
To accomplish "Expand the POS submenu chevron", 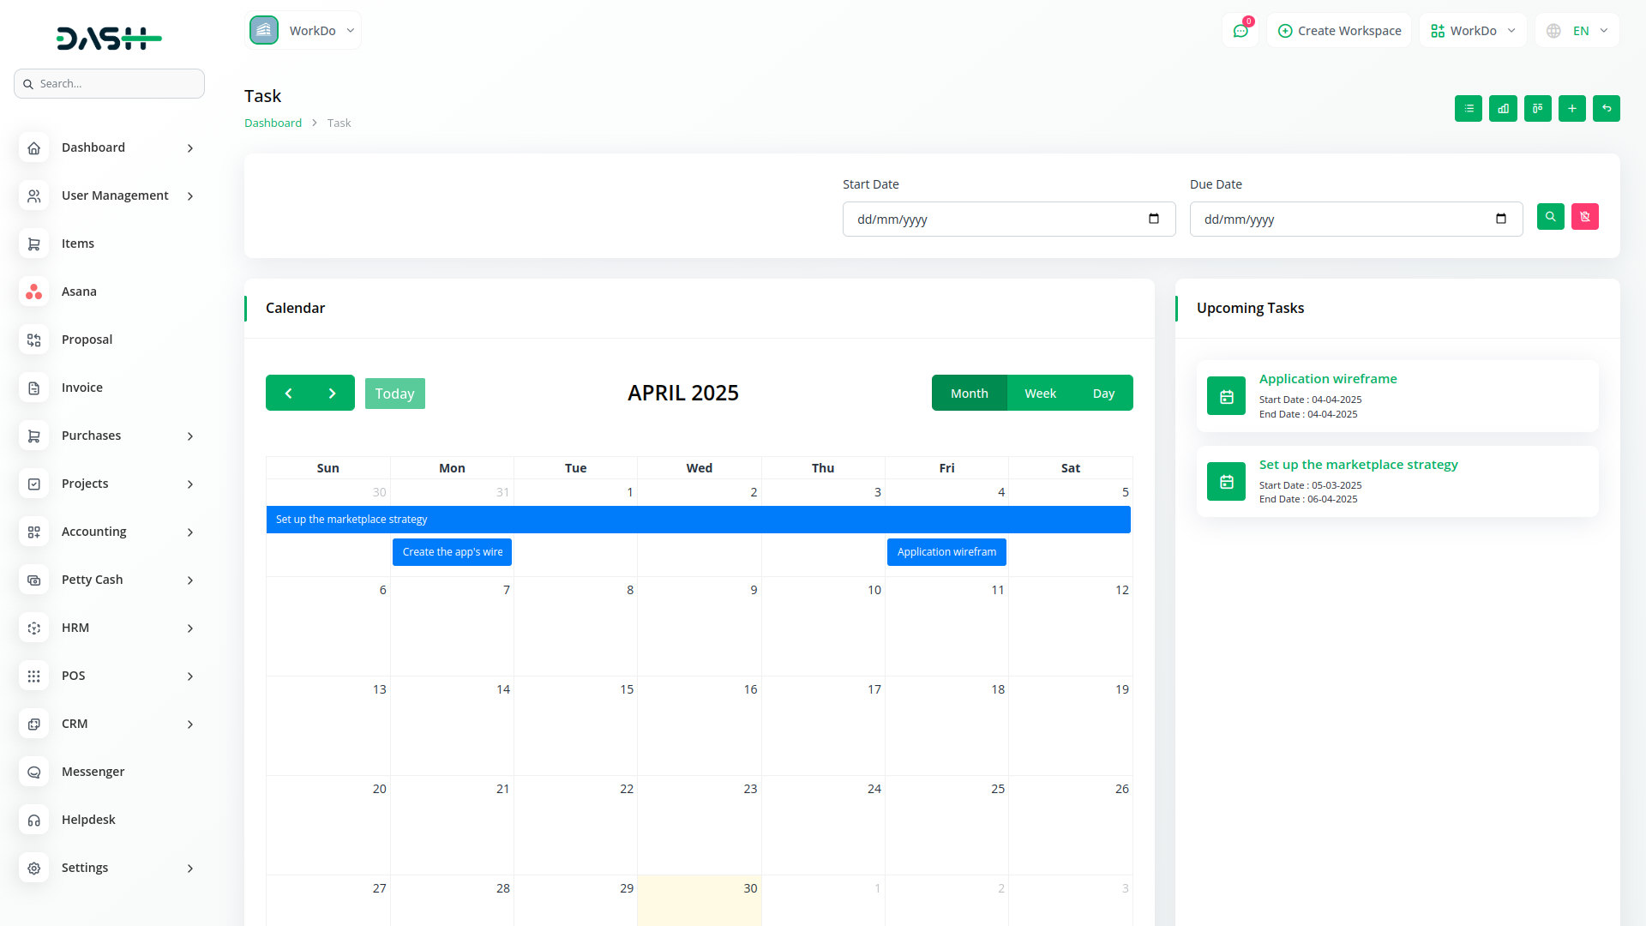I will point(190,676).
